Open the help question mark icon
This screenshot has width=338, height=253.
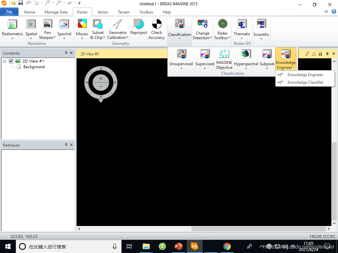point(334,12)
